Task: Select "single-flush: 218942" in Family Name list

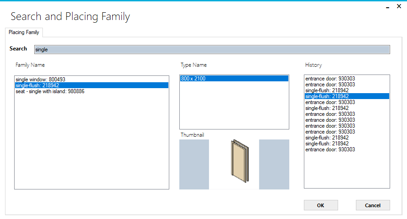Action: (x=37, y=85)
